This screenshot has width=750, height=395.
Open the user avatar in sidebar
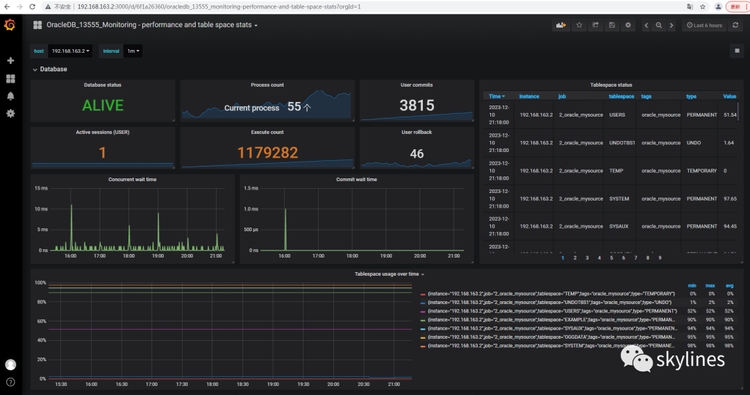[x=10, y=364]
